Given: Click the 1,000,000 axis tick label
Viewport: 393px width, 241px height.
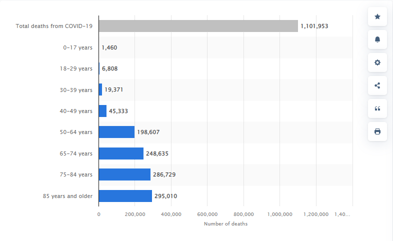Looking at the screenshot, I should (279, 214).
